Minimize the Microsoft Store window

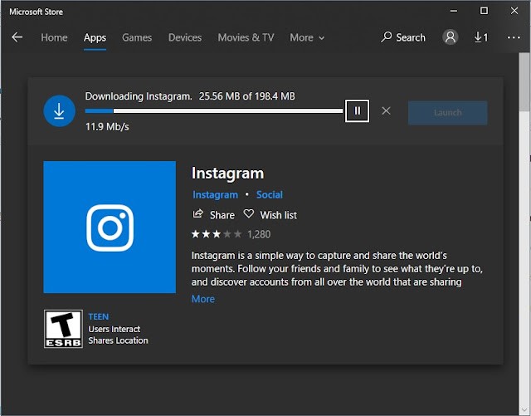pos(454,11)
